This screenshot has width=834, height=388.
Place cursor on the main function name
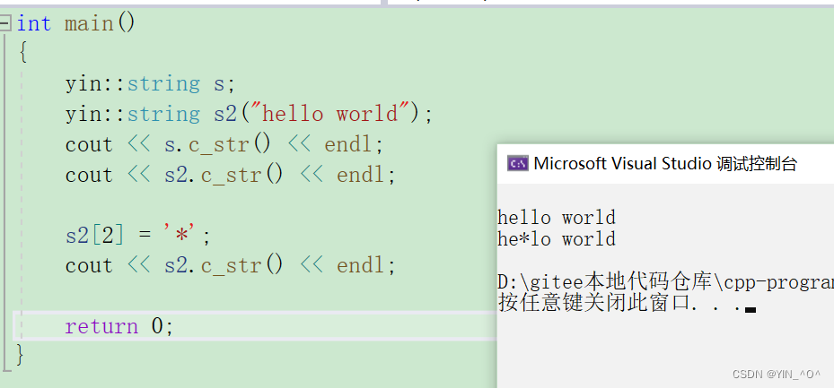click(x=88, y=23)
